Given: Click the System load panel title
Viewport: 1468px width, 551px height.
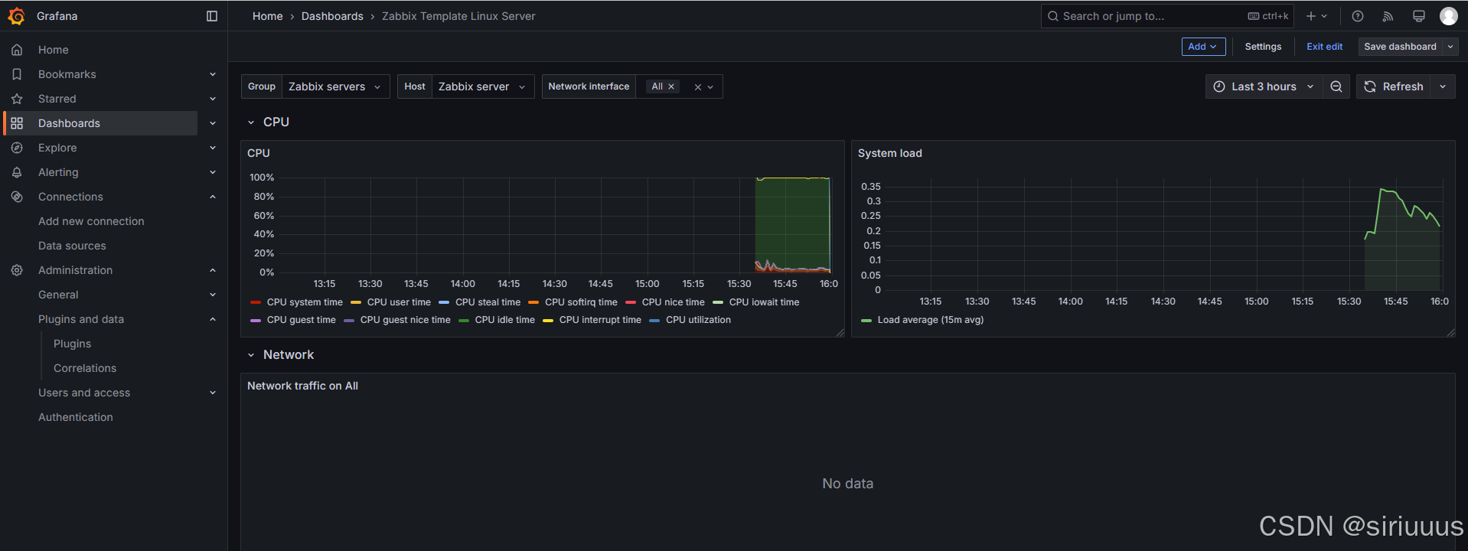Looking at the screenshot, I should [x=890, y=153].
